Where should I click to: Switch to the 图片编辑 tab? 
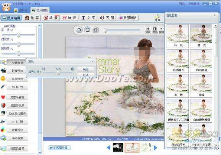tap(40, 10)
